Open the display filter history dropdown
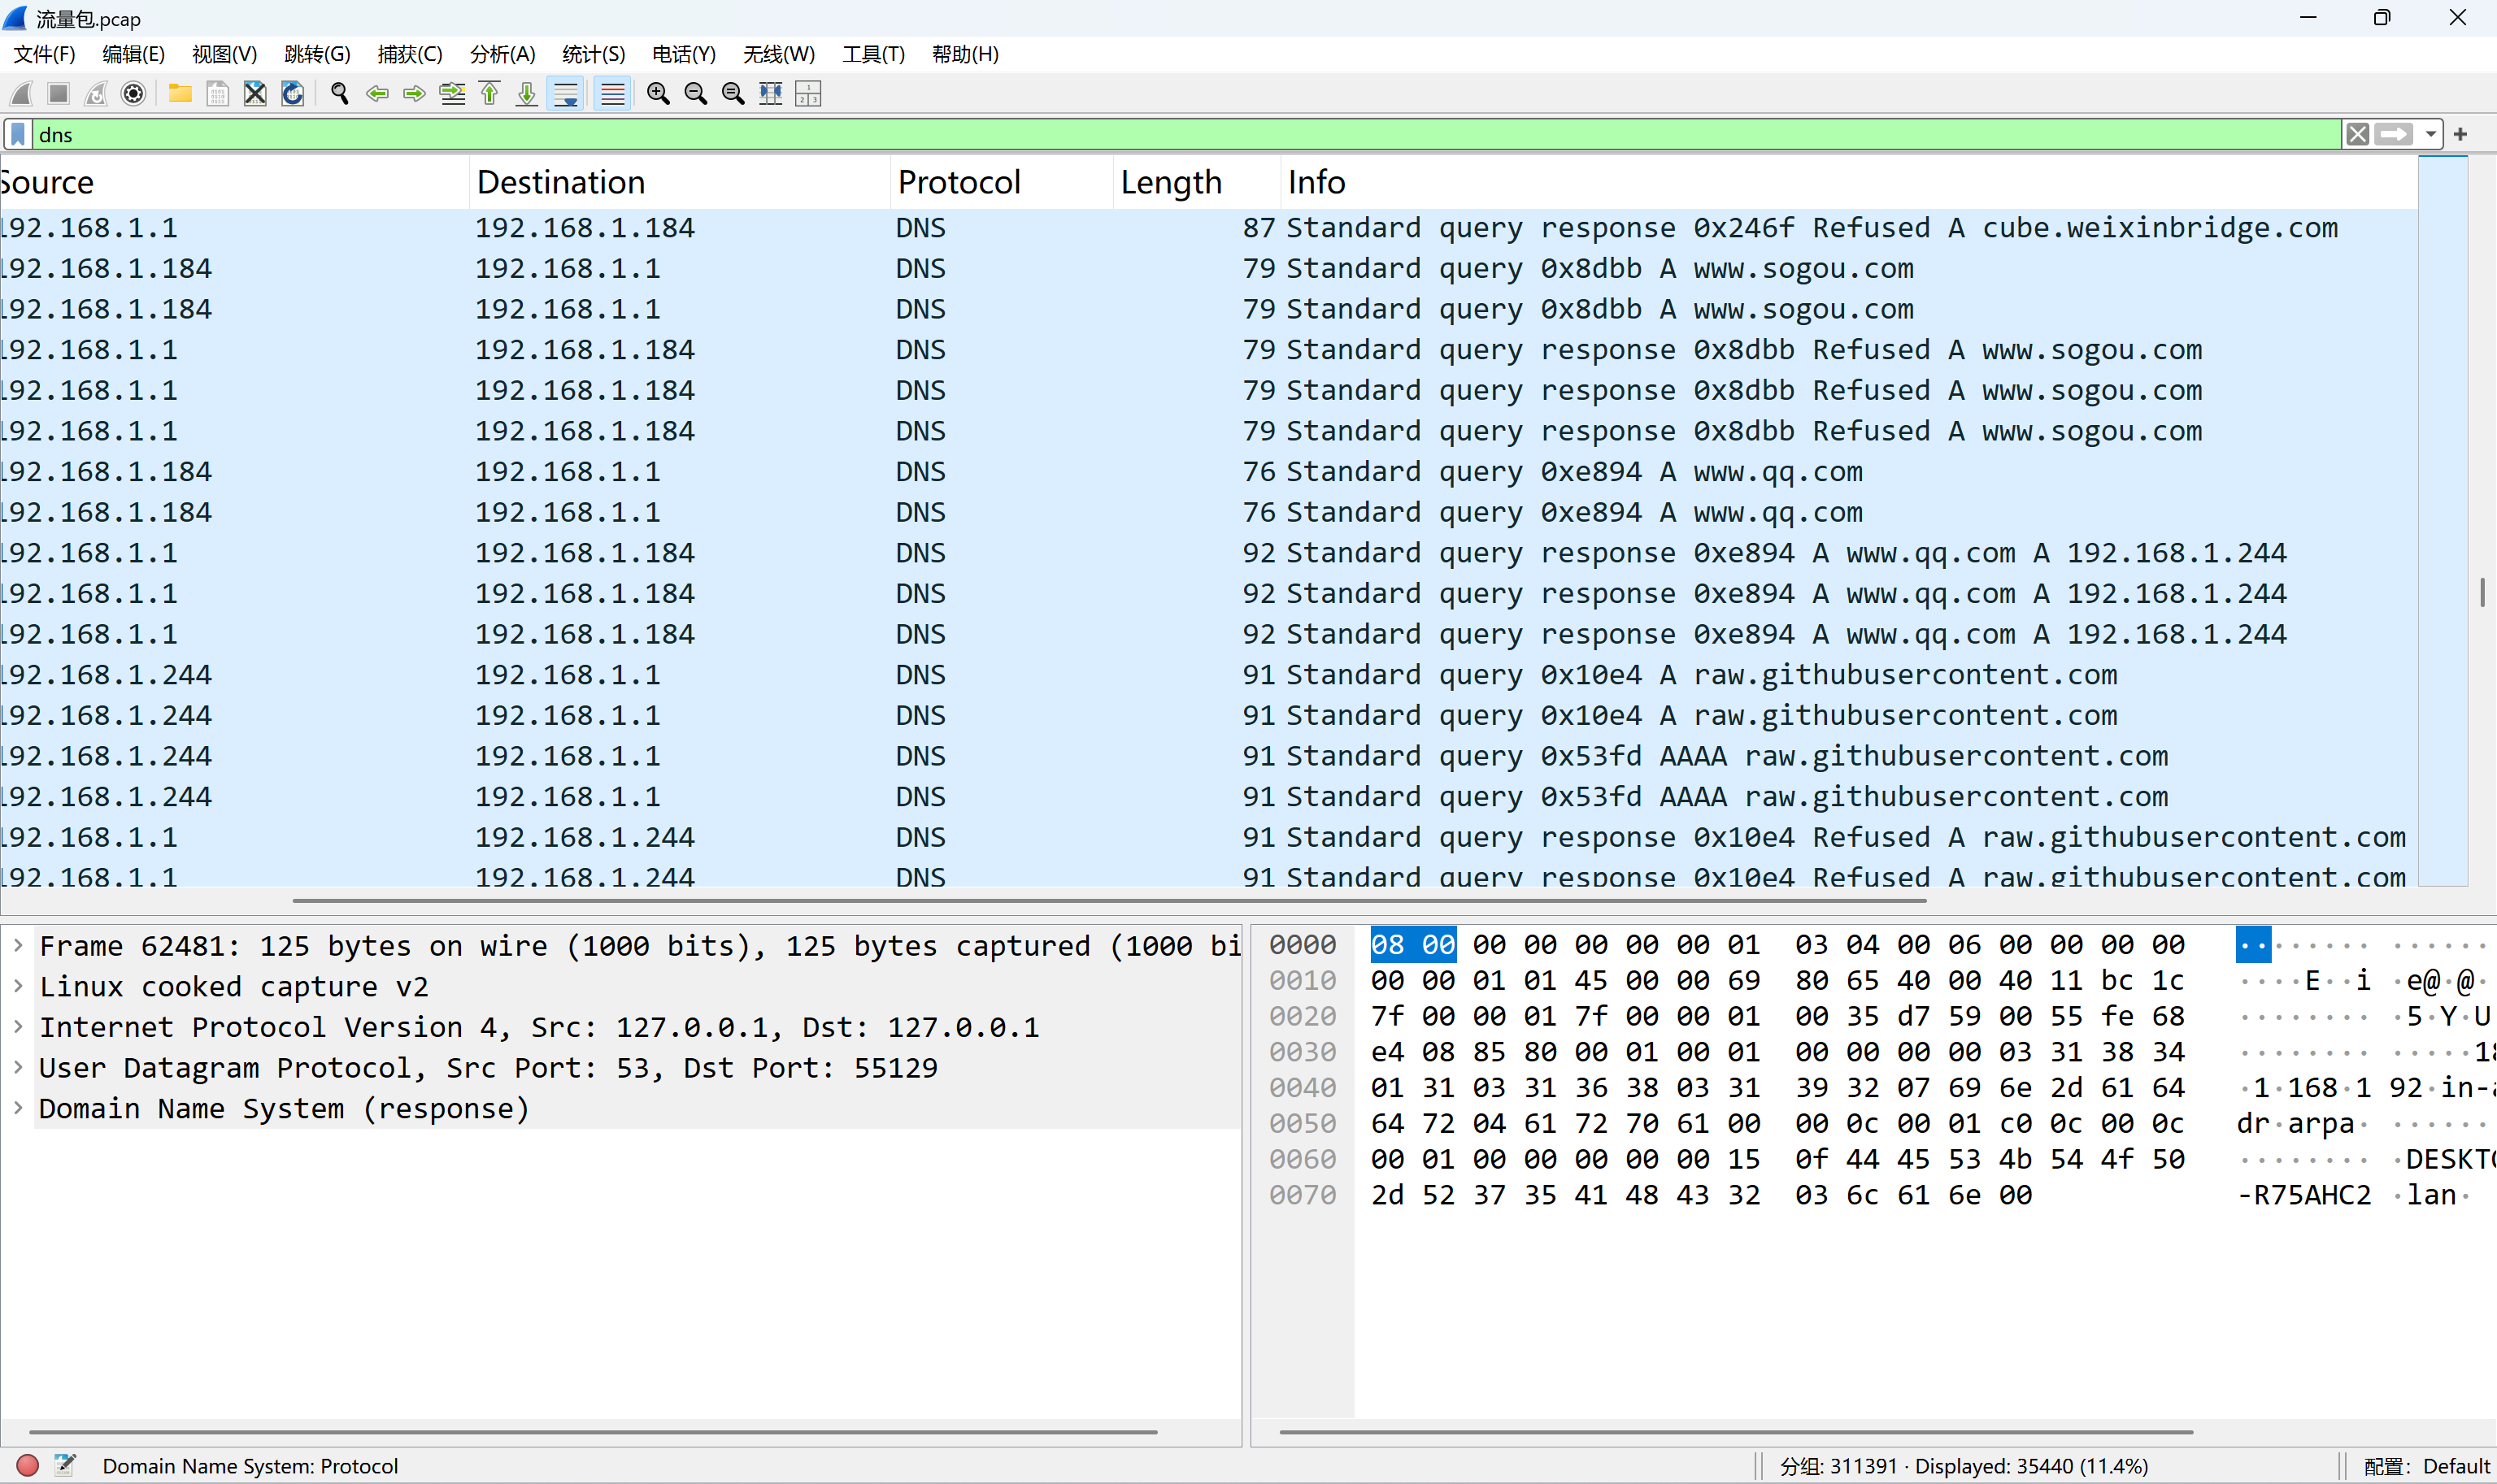 tap(2430, 134)
